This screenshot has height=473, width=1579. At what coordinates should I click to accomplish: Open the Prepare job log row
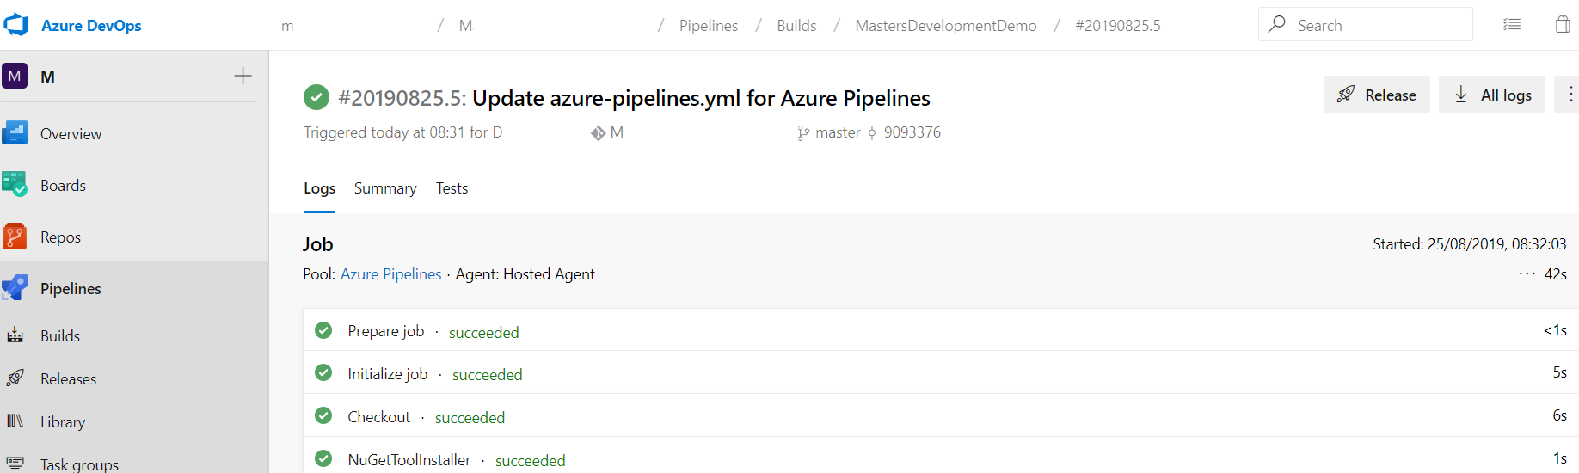941,330
